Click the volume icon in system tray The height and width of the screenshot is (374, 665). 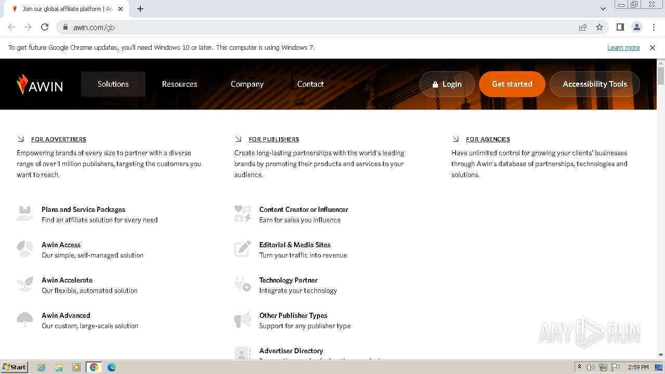point(591,367)
